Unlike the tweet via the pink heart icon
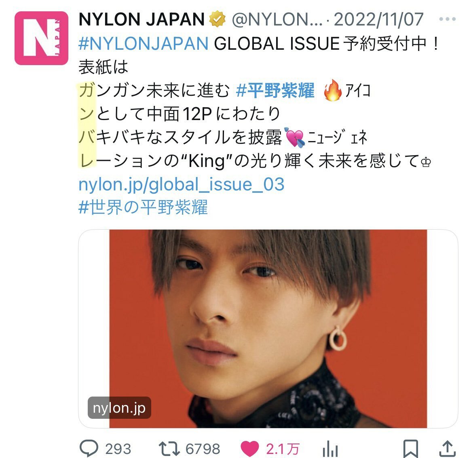 [249, 449]
